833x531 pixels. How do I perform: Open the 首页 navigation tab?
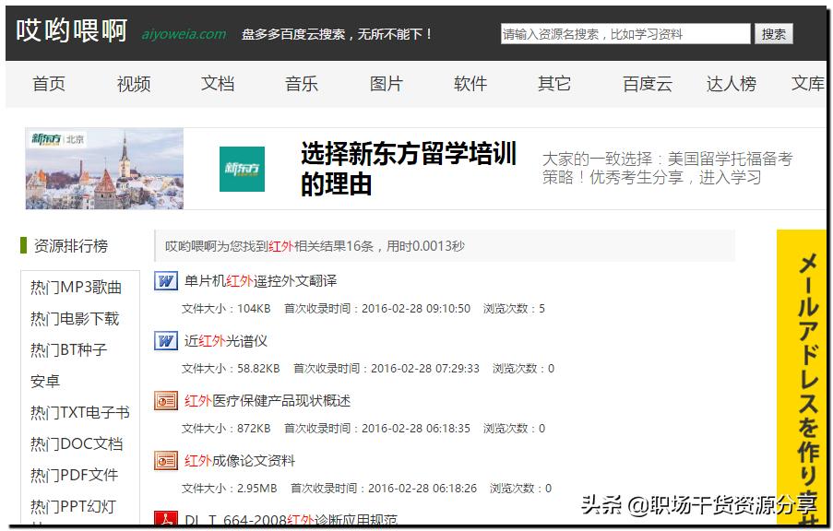point(48,84)
